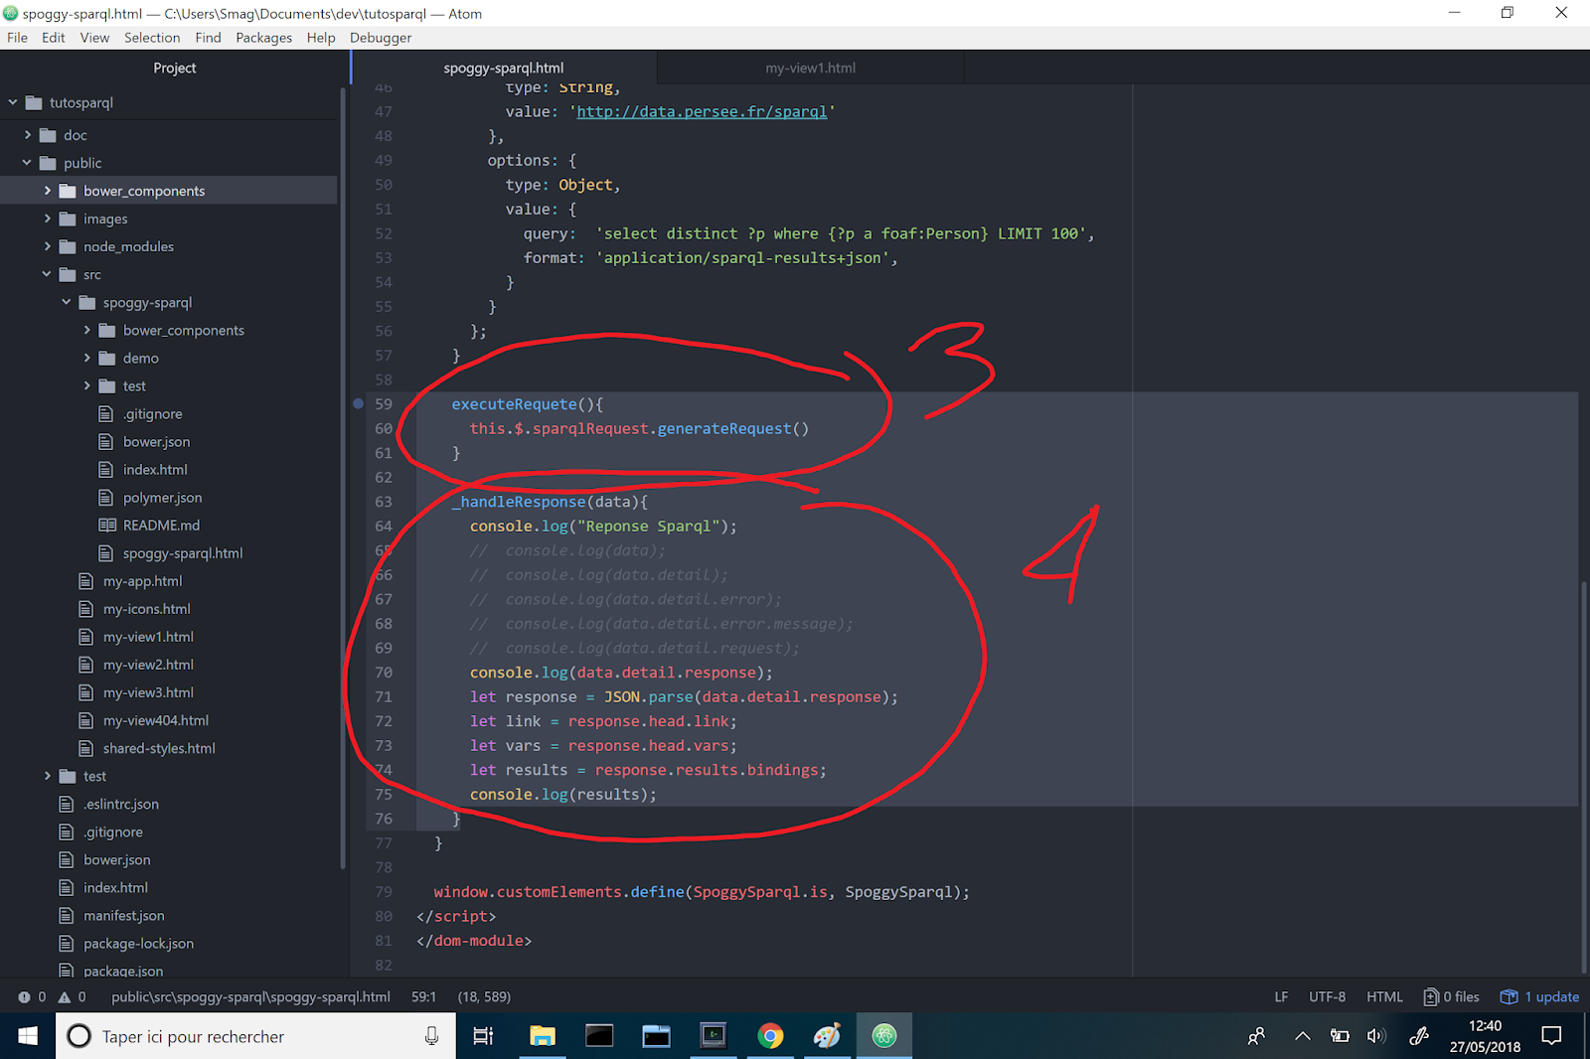Collapse the spoggy-sparql folder
The height and width of the screenshot is (1059, 1590).
tap(68, 302)
